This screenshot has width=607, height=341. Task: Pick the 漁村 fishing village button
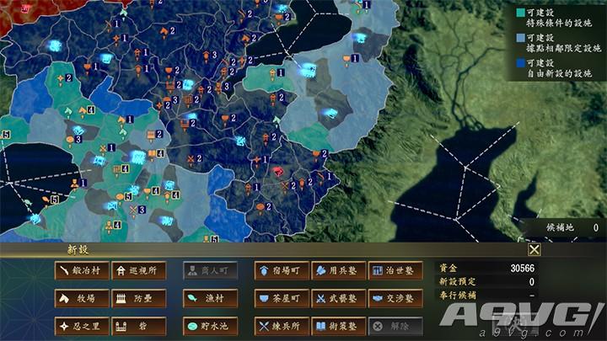pyautogui.click(x=210, y=298)
